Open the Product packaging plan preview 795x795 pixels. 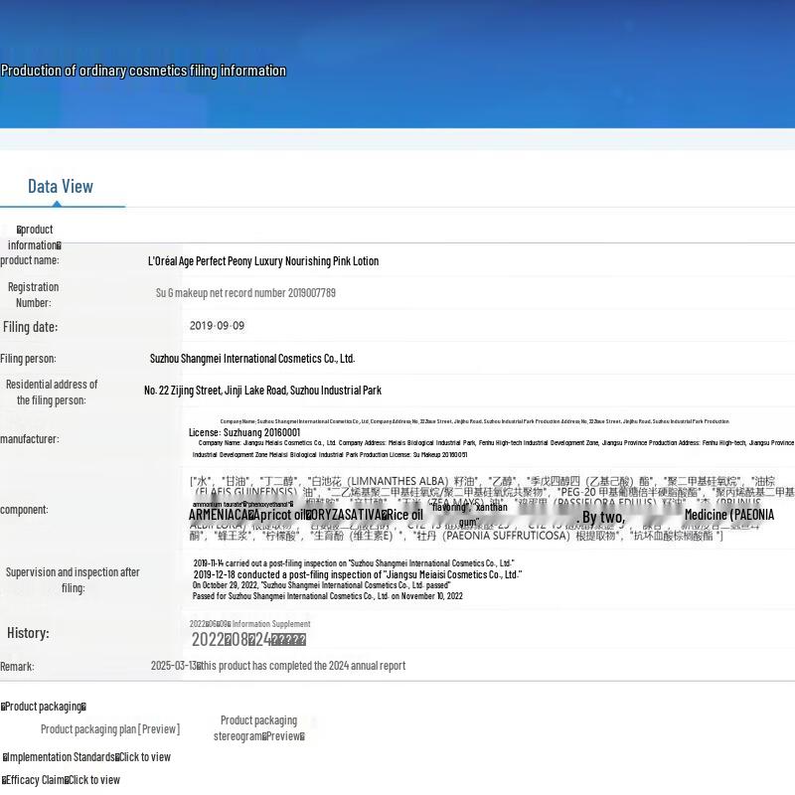coord(109,729)
